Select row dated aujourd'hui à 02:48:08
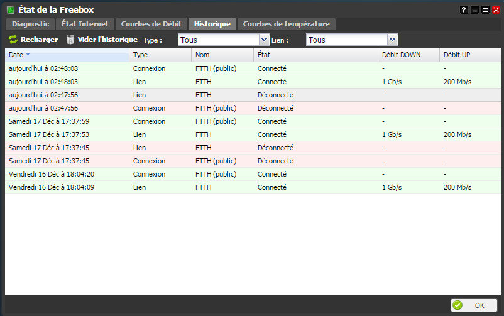Image resolution: width=504 pixels, height=316 pixels. click(253, 68)
